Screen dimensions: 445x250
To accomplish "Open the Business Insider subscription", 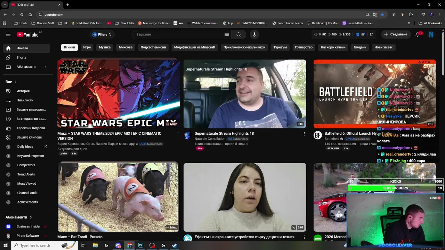I will tap(26, 226).
